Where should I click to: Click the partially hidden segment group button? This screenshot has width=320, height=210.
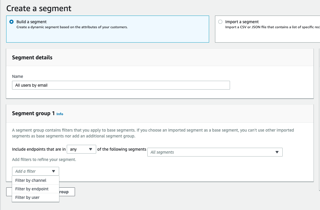pos(67,192)
